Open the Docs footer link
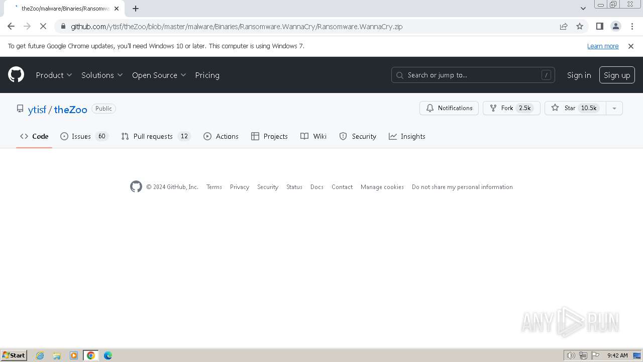This screenshot has height=362, width=643. coord(317,187)
